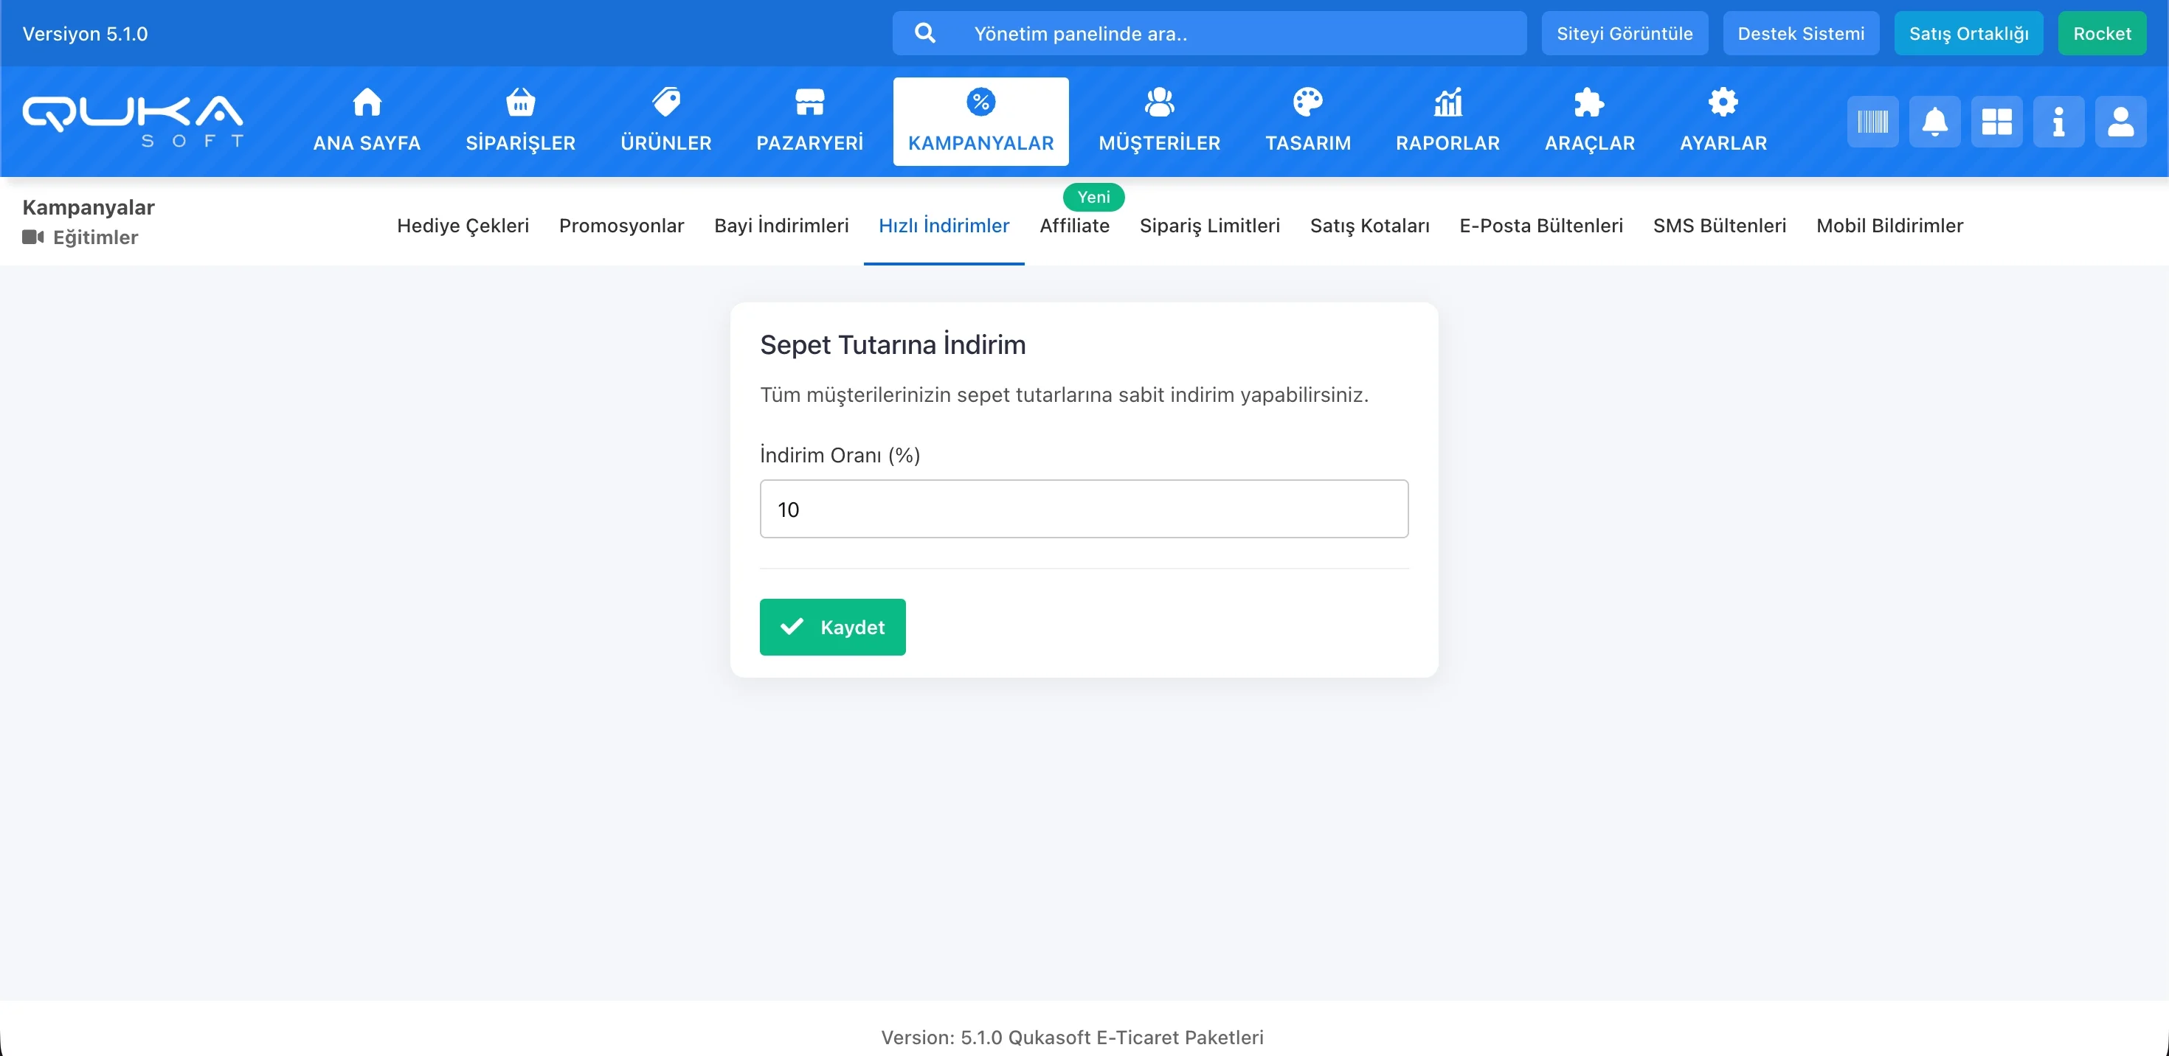Click the barcode scanner icon
Image resolution: width=2169 pixels, height=1056 pixels.
[x=1872, y=122]
